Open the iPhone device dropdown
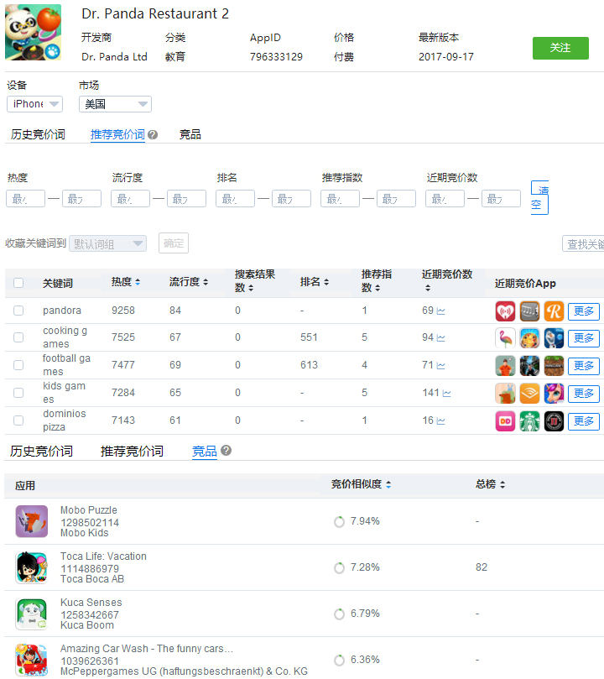This screenshot has width=604, height=679. pyautogui.click(x=35, y=104)
